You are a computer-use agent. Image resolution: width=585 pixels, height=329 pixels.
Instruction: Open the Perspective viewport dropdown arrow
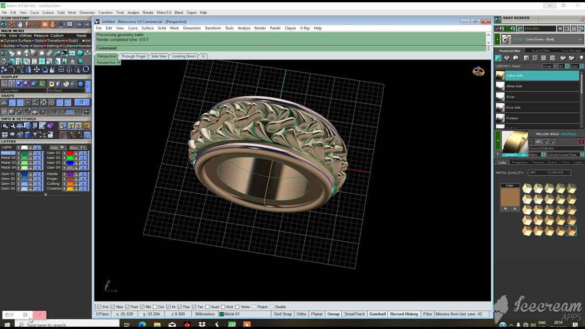coord(119,63)
